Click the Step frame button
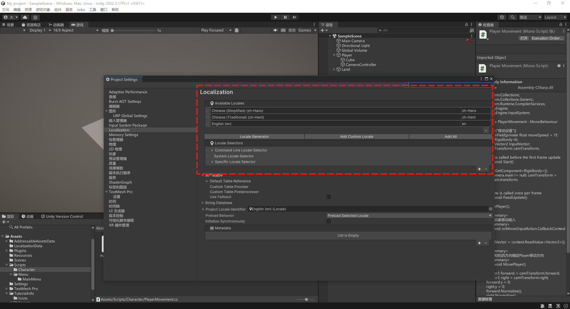This screenshot has height=309, width=570. click(x=294, y=17)
